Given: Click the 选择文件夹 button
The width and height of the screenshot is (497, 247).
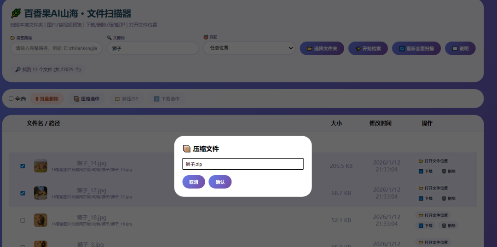Looking at the screenshot, I should [x=322, y=48].
